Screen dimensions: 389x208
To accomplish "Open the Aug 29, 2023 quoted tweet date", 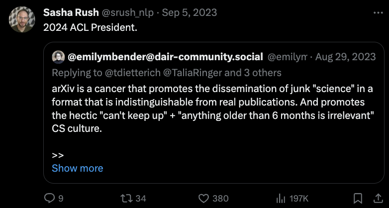I will (x=345, y=57).
